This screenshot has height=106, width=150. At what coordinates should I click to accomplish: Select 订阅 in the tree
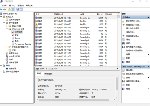(14, 50)
